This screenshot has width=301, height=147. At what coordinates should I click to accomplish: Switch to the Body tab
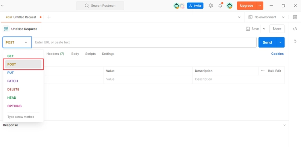(75, 54)
